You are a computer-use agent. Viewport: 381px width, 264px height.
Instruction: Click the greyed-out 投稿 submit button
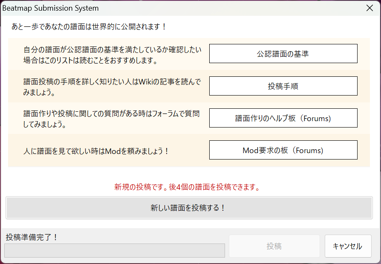point(274,246)
